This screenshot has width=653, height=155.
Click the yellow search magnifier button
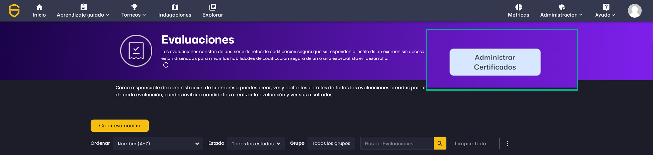(x=440, y=143)
